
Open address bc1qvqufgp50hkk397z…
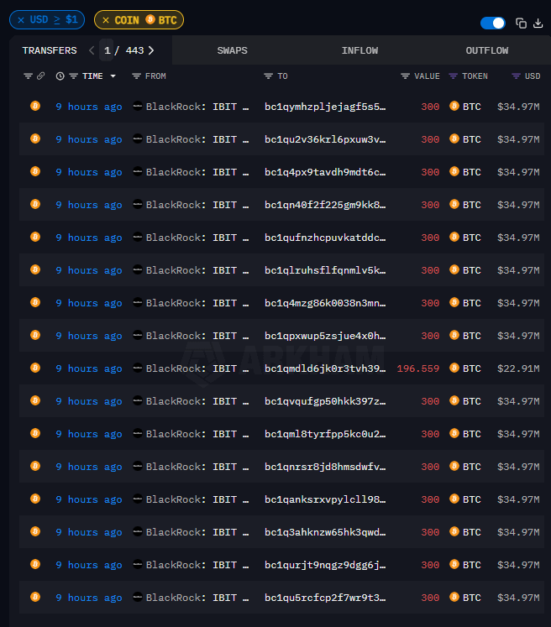click(x=325, y=402)
